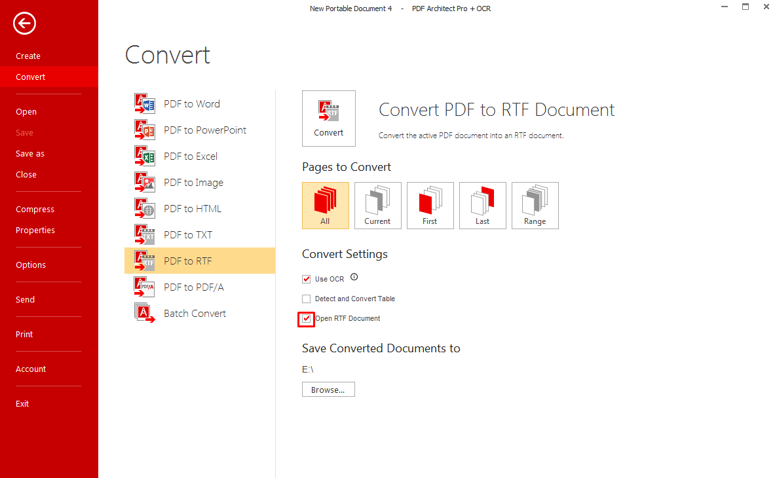Select Send in the sidebar
This screenshot has width=775, height=478.
(25, 299)
